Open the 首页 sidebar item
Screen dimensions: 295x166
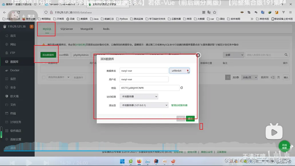pyautogui.click(x=13, y=36)
